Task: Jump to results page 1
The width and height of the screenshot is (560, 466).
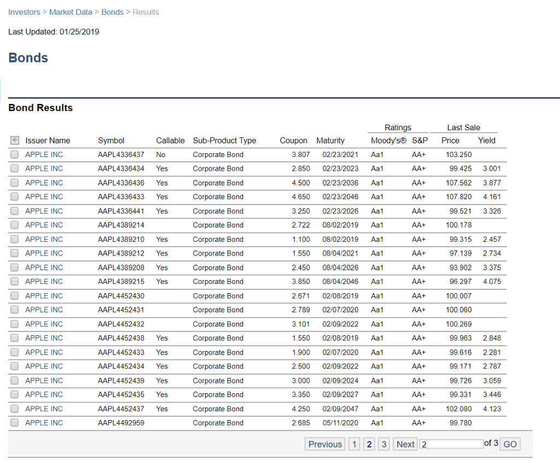Action: point(354,444)
